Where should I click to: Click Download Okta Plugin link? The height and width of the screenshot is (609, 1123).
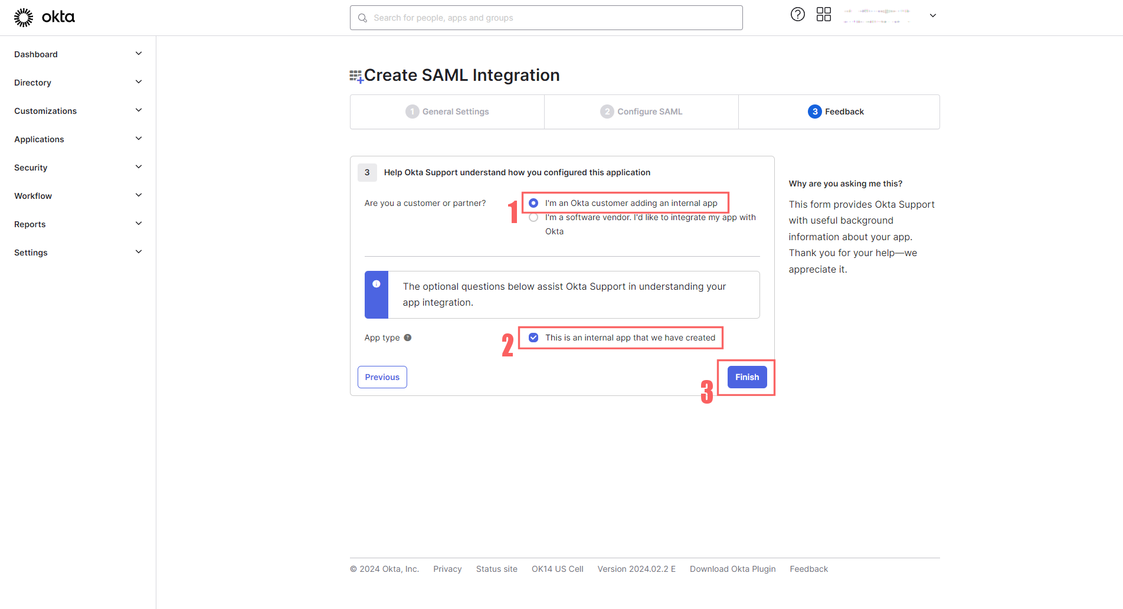(733, 569)
